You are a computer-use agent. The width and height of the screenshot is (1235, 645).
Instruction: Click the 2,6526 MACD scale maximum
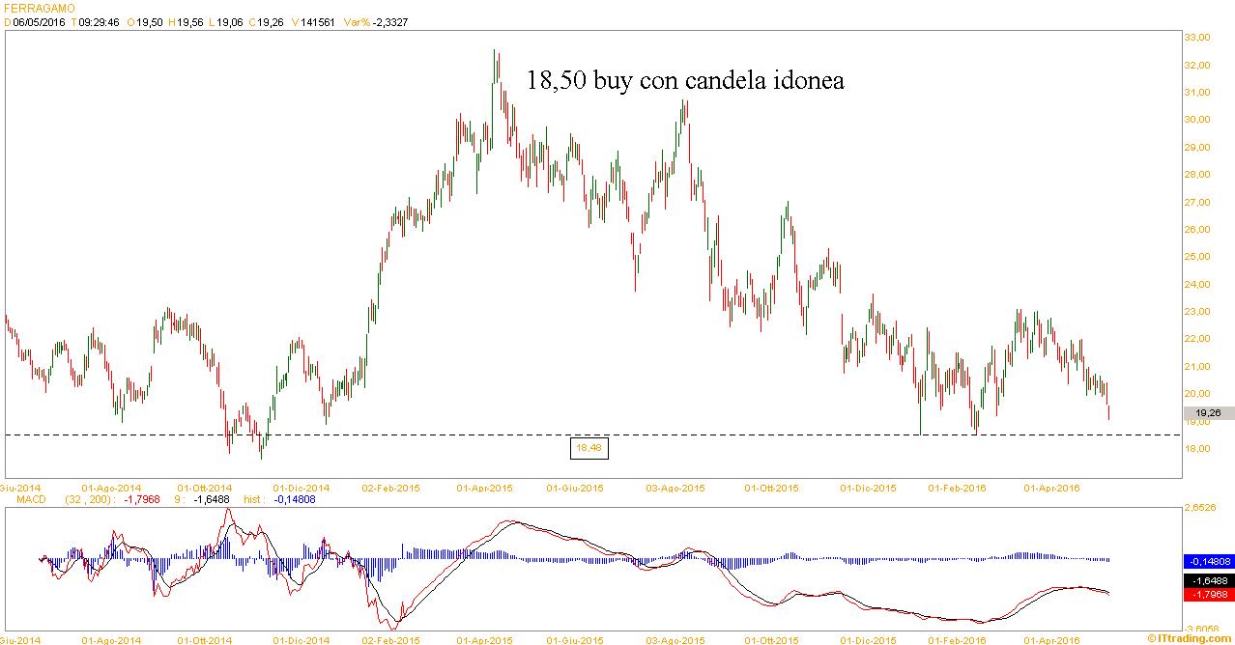click(x=1199, y=507)
